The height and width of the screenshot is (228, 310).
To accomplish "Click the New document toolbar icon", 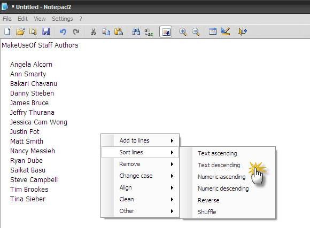I will tap(7, 32).
